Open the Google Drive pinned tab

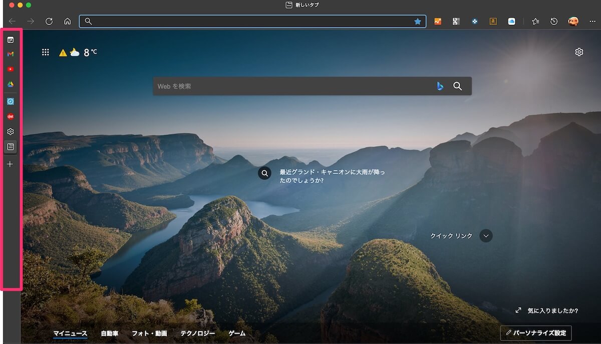click(10, 84)
